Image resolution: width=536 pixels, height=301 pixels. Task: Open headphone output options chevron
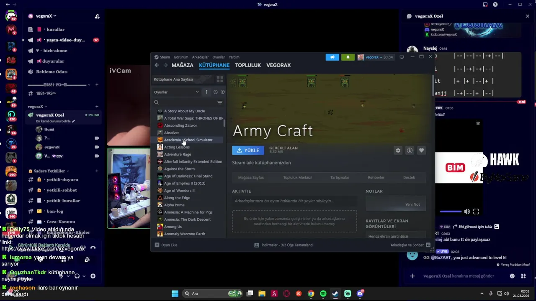point(84,276)
